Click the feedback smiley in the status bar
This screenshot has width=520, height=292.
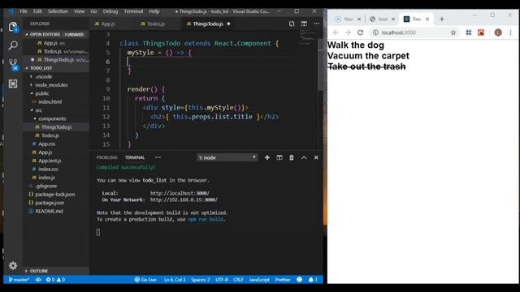299,280
